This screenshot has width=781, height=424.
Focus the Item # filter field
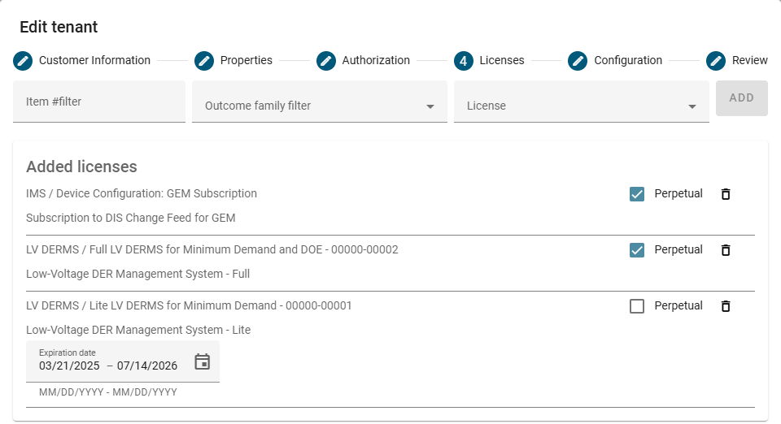tap(99, 102)
